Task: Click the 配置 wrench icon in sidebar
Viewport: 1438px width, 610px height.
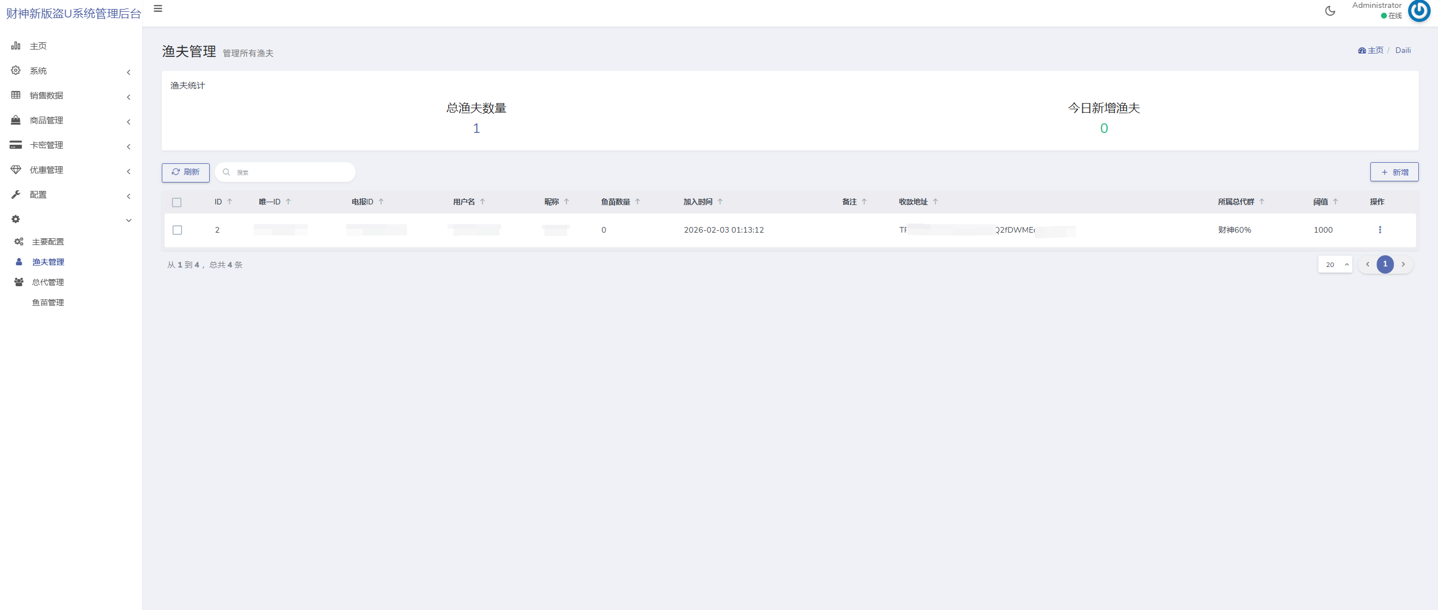Action: (x=16, y=195)
